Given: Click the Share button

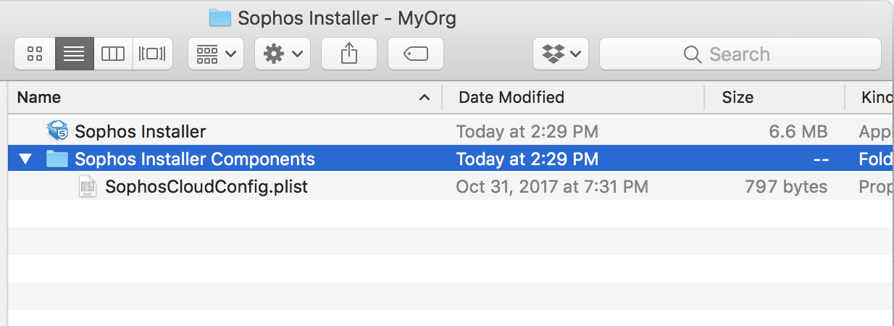Looking at the screenshot, I should click(349, 54).
